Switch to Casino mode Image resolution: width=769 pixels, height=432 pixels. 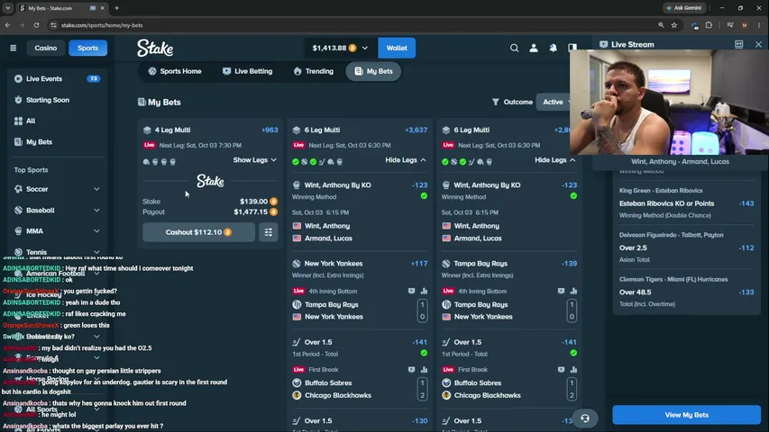(46, 48)
